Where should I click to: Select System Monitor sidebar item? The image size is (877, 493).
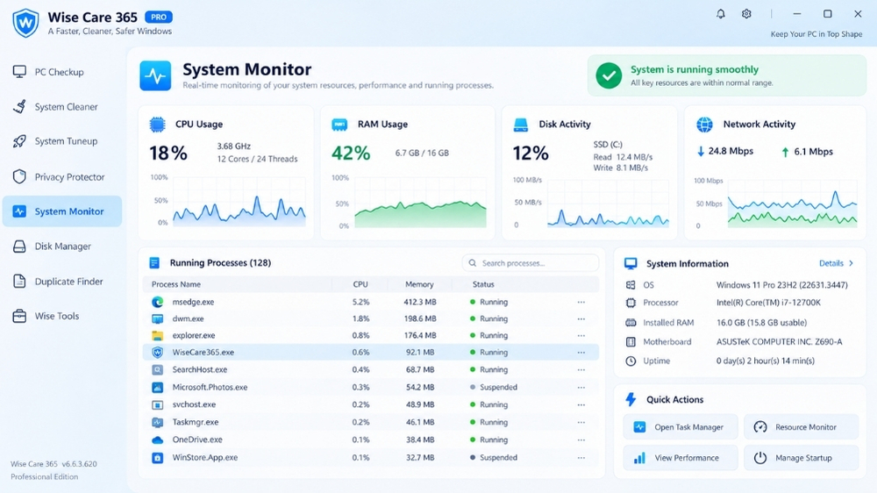[62, 211]
